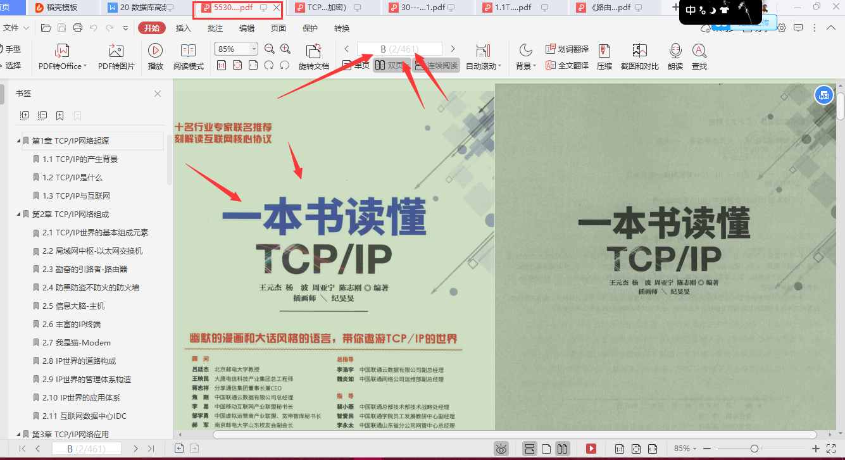
Task: Open 截图和对比 screenshot tool
Action: (x=640, y=56)
